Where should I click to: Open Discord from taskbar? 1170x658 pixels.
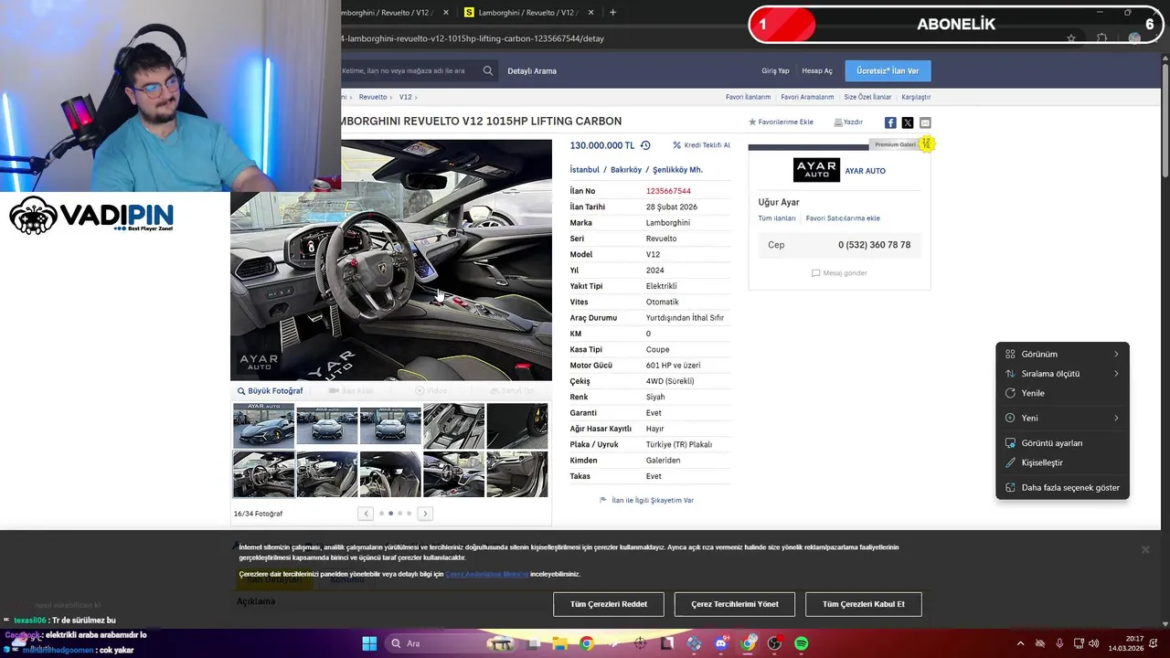coord(721,643)
